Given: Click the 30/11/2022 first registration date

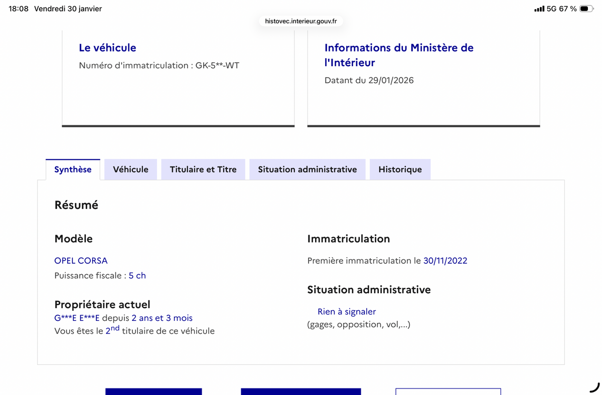Looking at the screenshot, I should [x=445, y=261].
